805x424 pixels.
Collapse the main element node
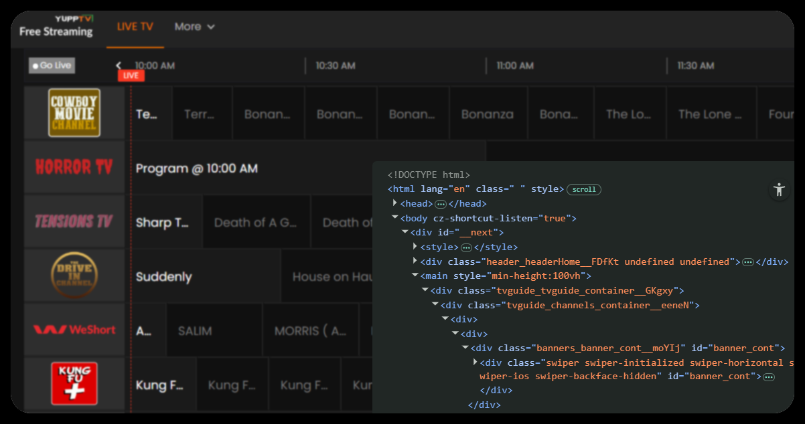click(x=415, y=276)
